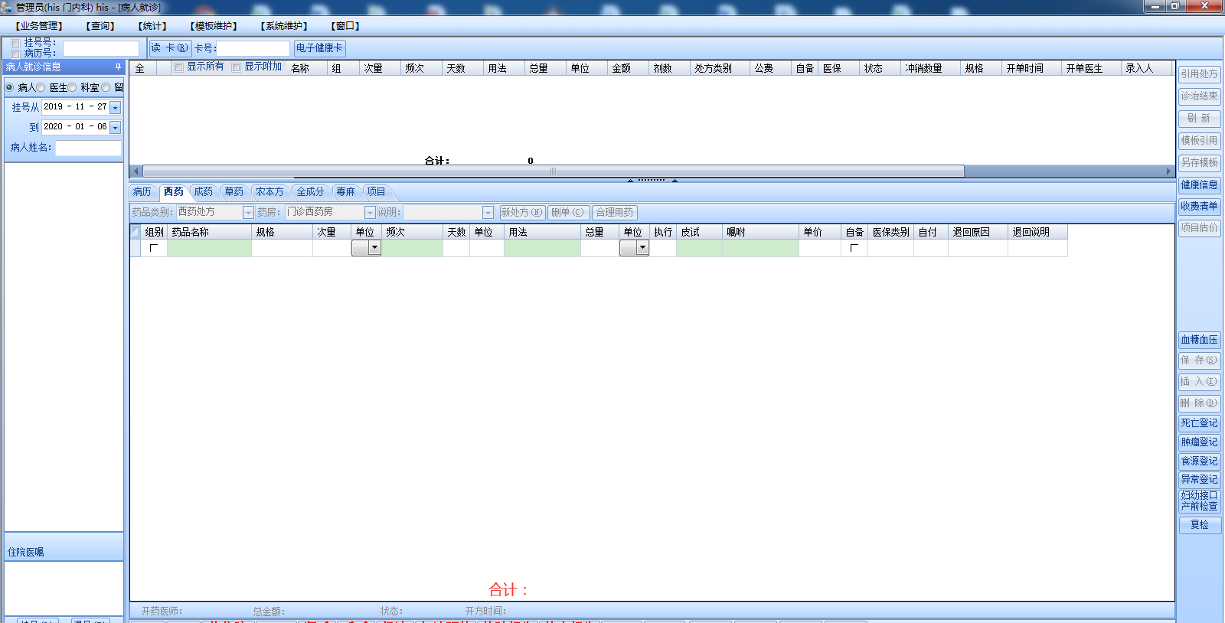The height and width of the screenshot is (623, 1225).
Task: Click the 删单 button
Action: click(x=567, y=213)
